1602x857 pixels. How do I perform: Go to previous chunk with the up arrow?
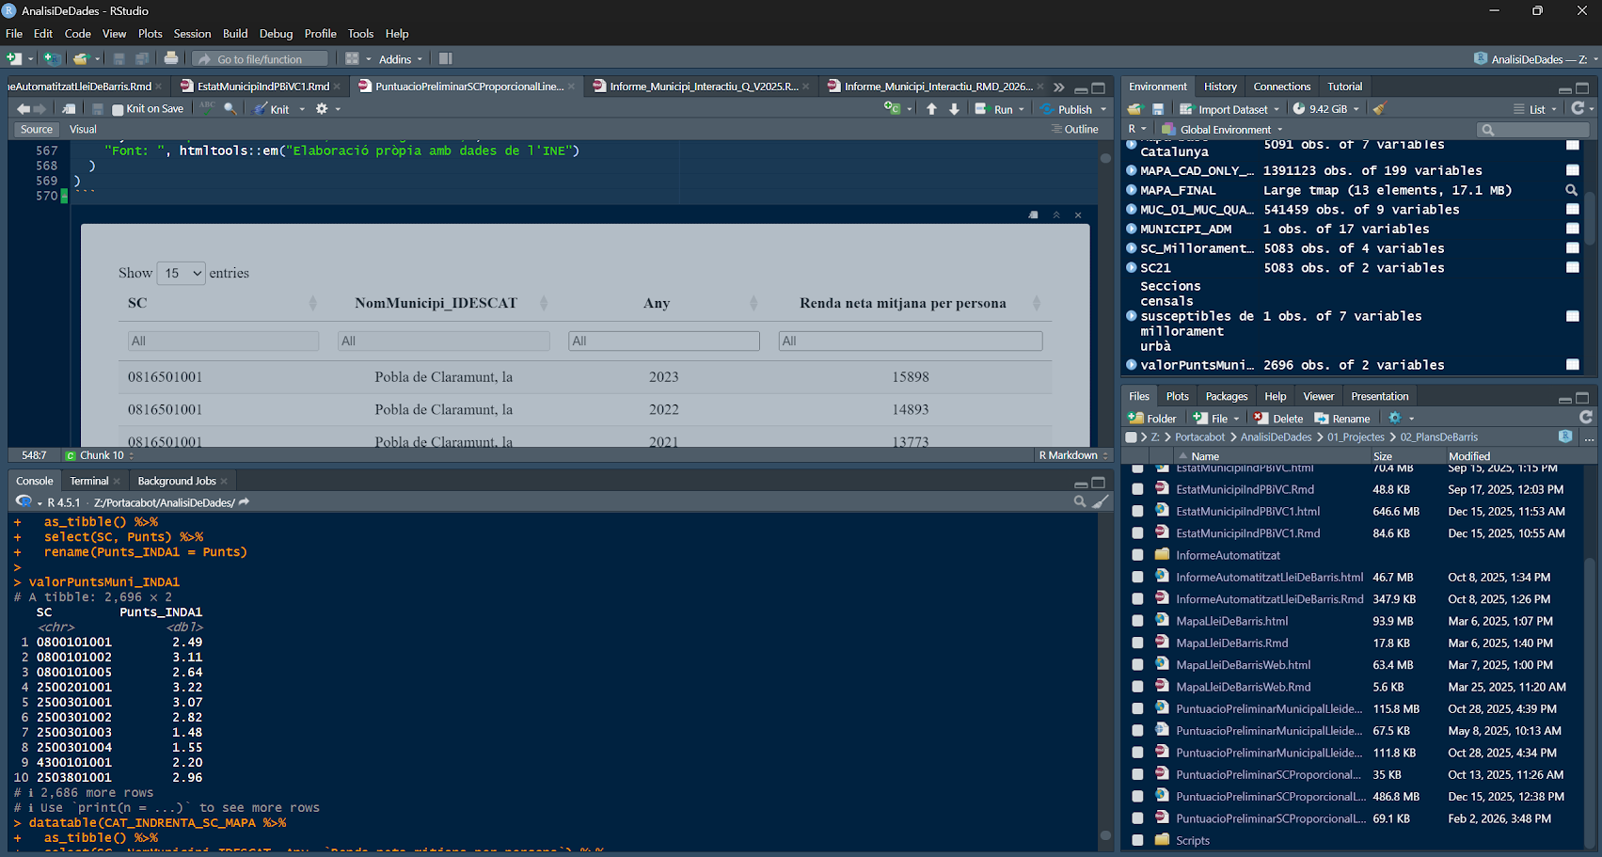[931, 109]
